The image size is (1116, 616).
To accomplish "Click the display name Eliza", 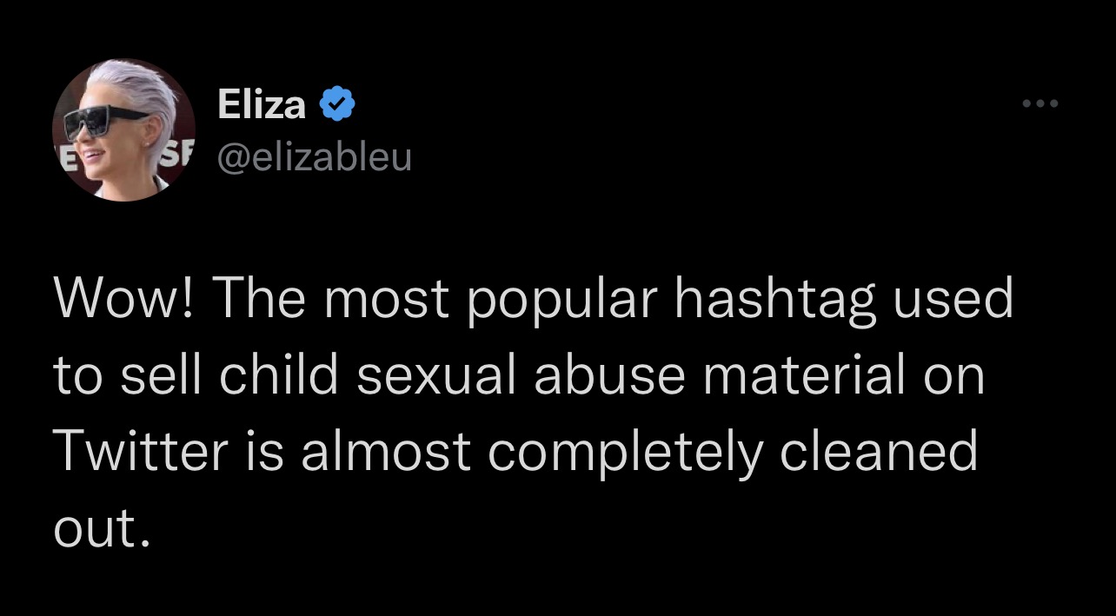I will tap(261, 105).
